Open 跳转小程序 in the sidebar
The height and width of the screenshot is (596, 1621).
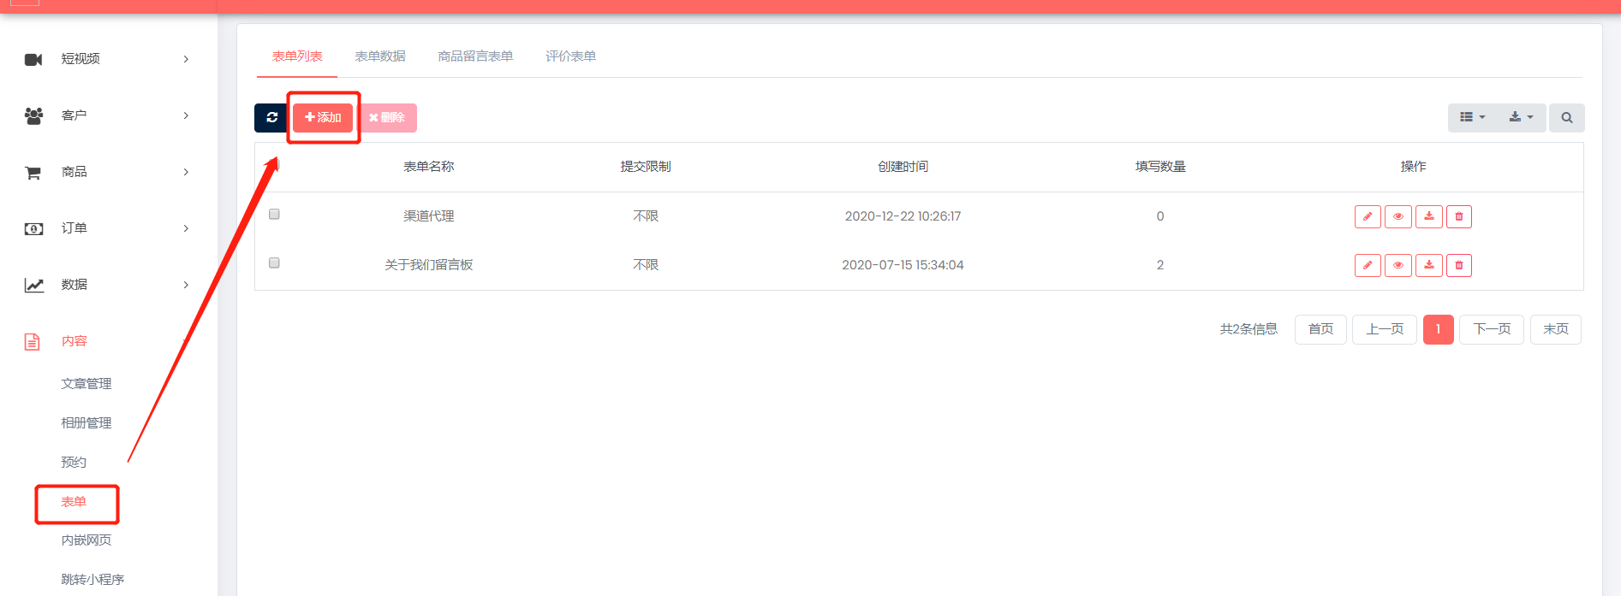92,580
